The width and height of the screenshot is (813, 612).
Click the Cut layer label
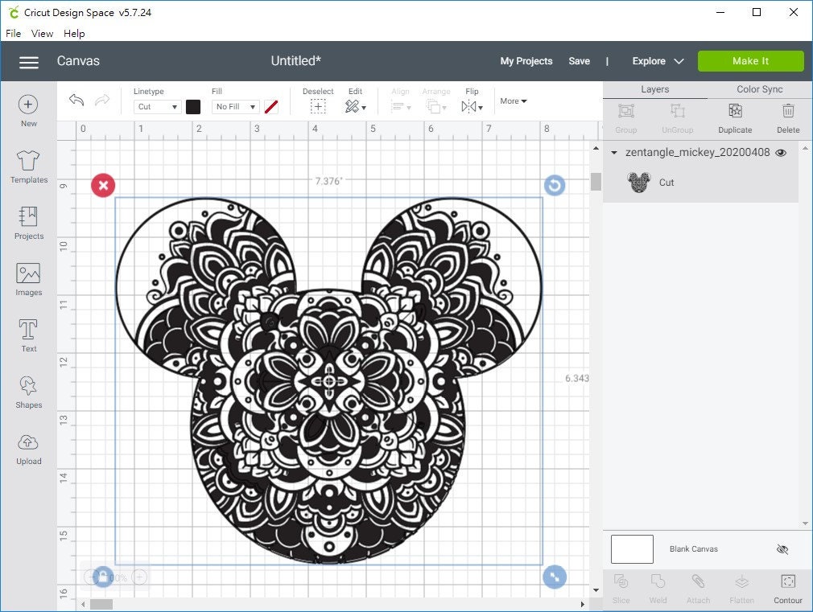(666, 183)
